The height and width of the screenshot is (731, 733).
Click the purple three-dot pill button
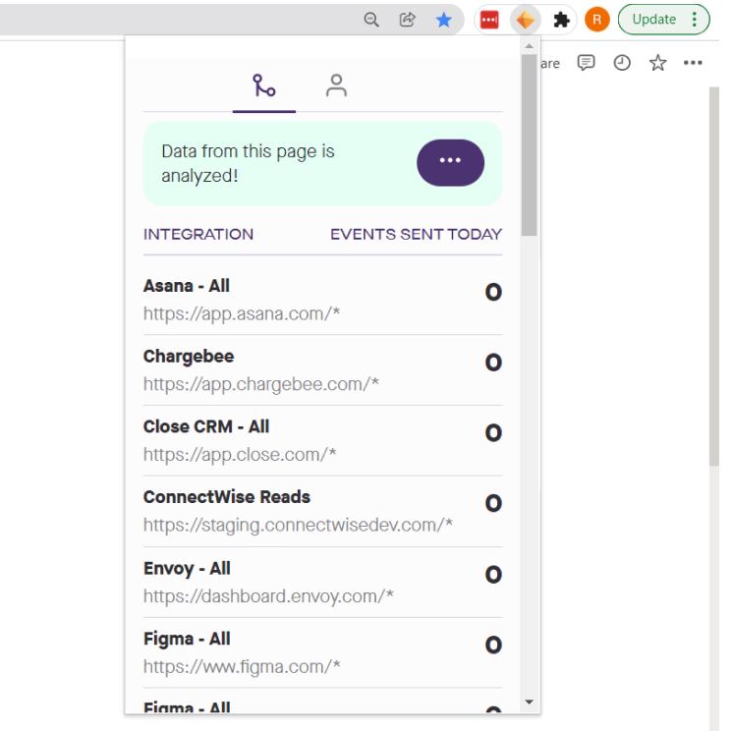pyautogui.click(x=450, y=163)
